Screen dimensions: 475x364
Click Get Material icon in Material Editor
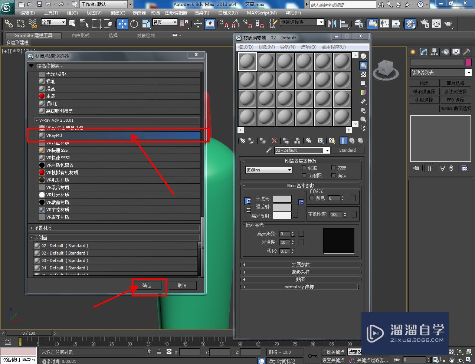(x=243, y=141)
